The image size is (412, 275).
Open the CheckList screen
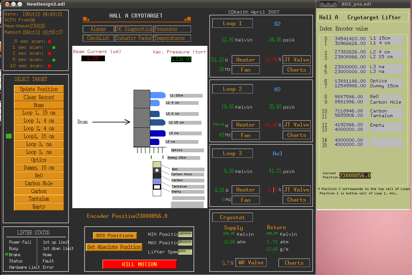[x=98, y=38]
